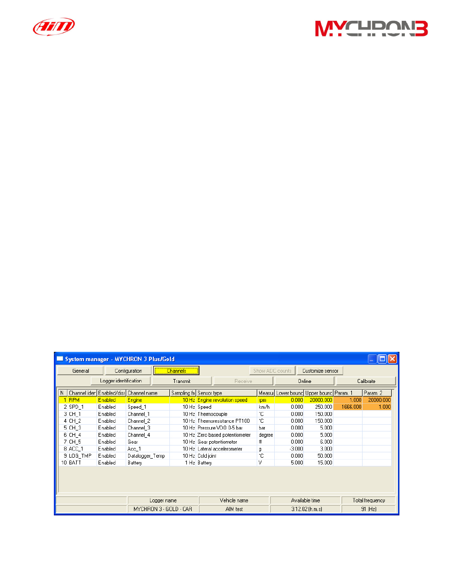Click the 1666.000 Param. 1 cell
Screen dimensions: 463x562
[348, 407]
